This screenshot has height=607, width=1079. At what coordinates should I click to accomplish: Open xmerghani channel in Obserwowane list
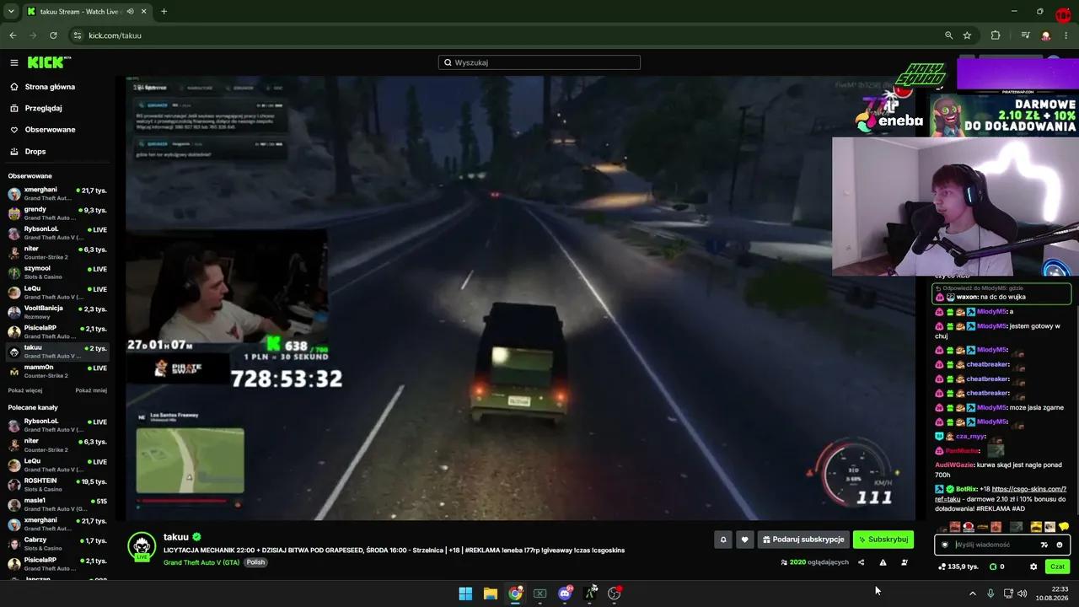(x=57, y=194)
